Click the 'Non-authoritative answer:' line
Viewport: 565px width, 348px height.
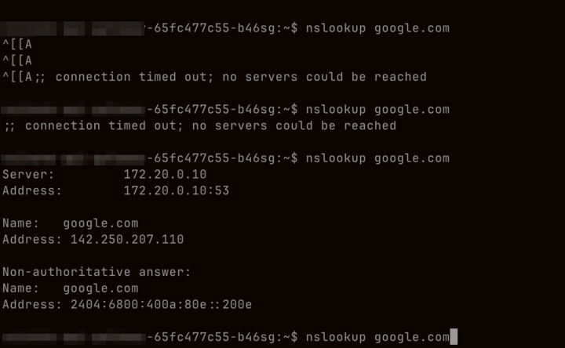click(97, 273)
